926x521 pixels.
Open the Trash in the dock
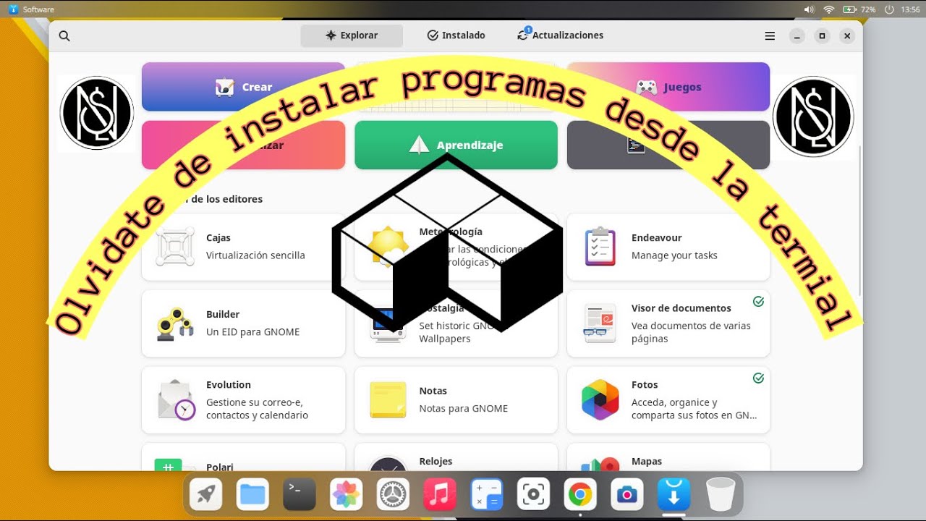(721, 495)
